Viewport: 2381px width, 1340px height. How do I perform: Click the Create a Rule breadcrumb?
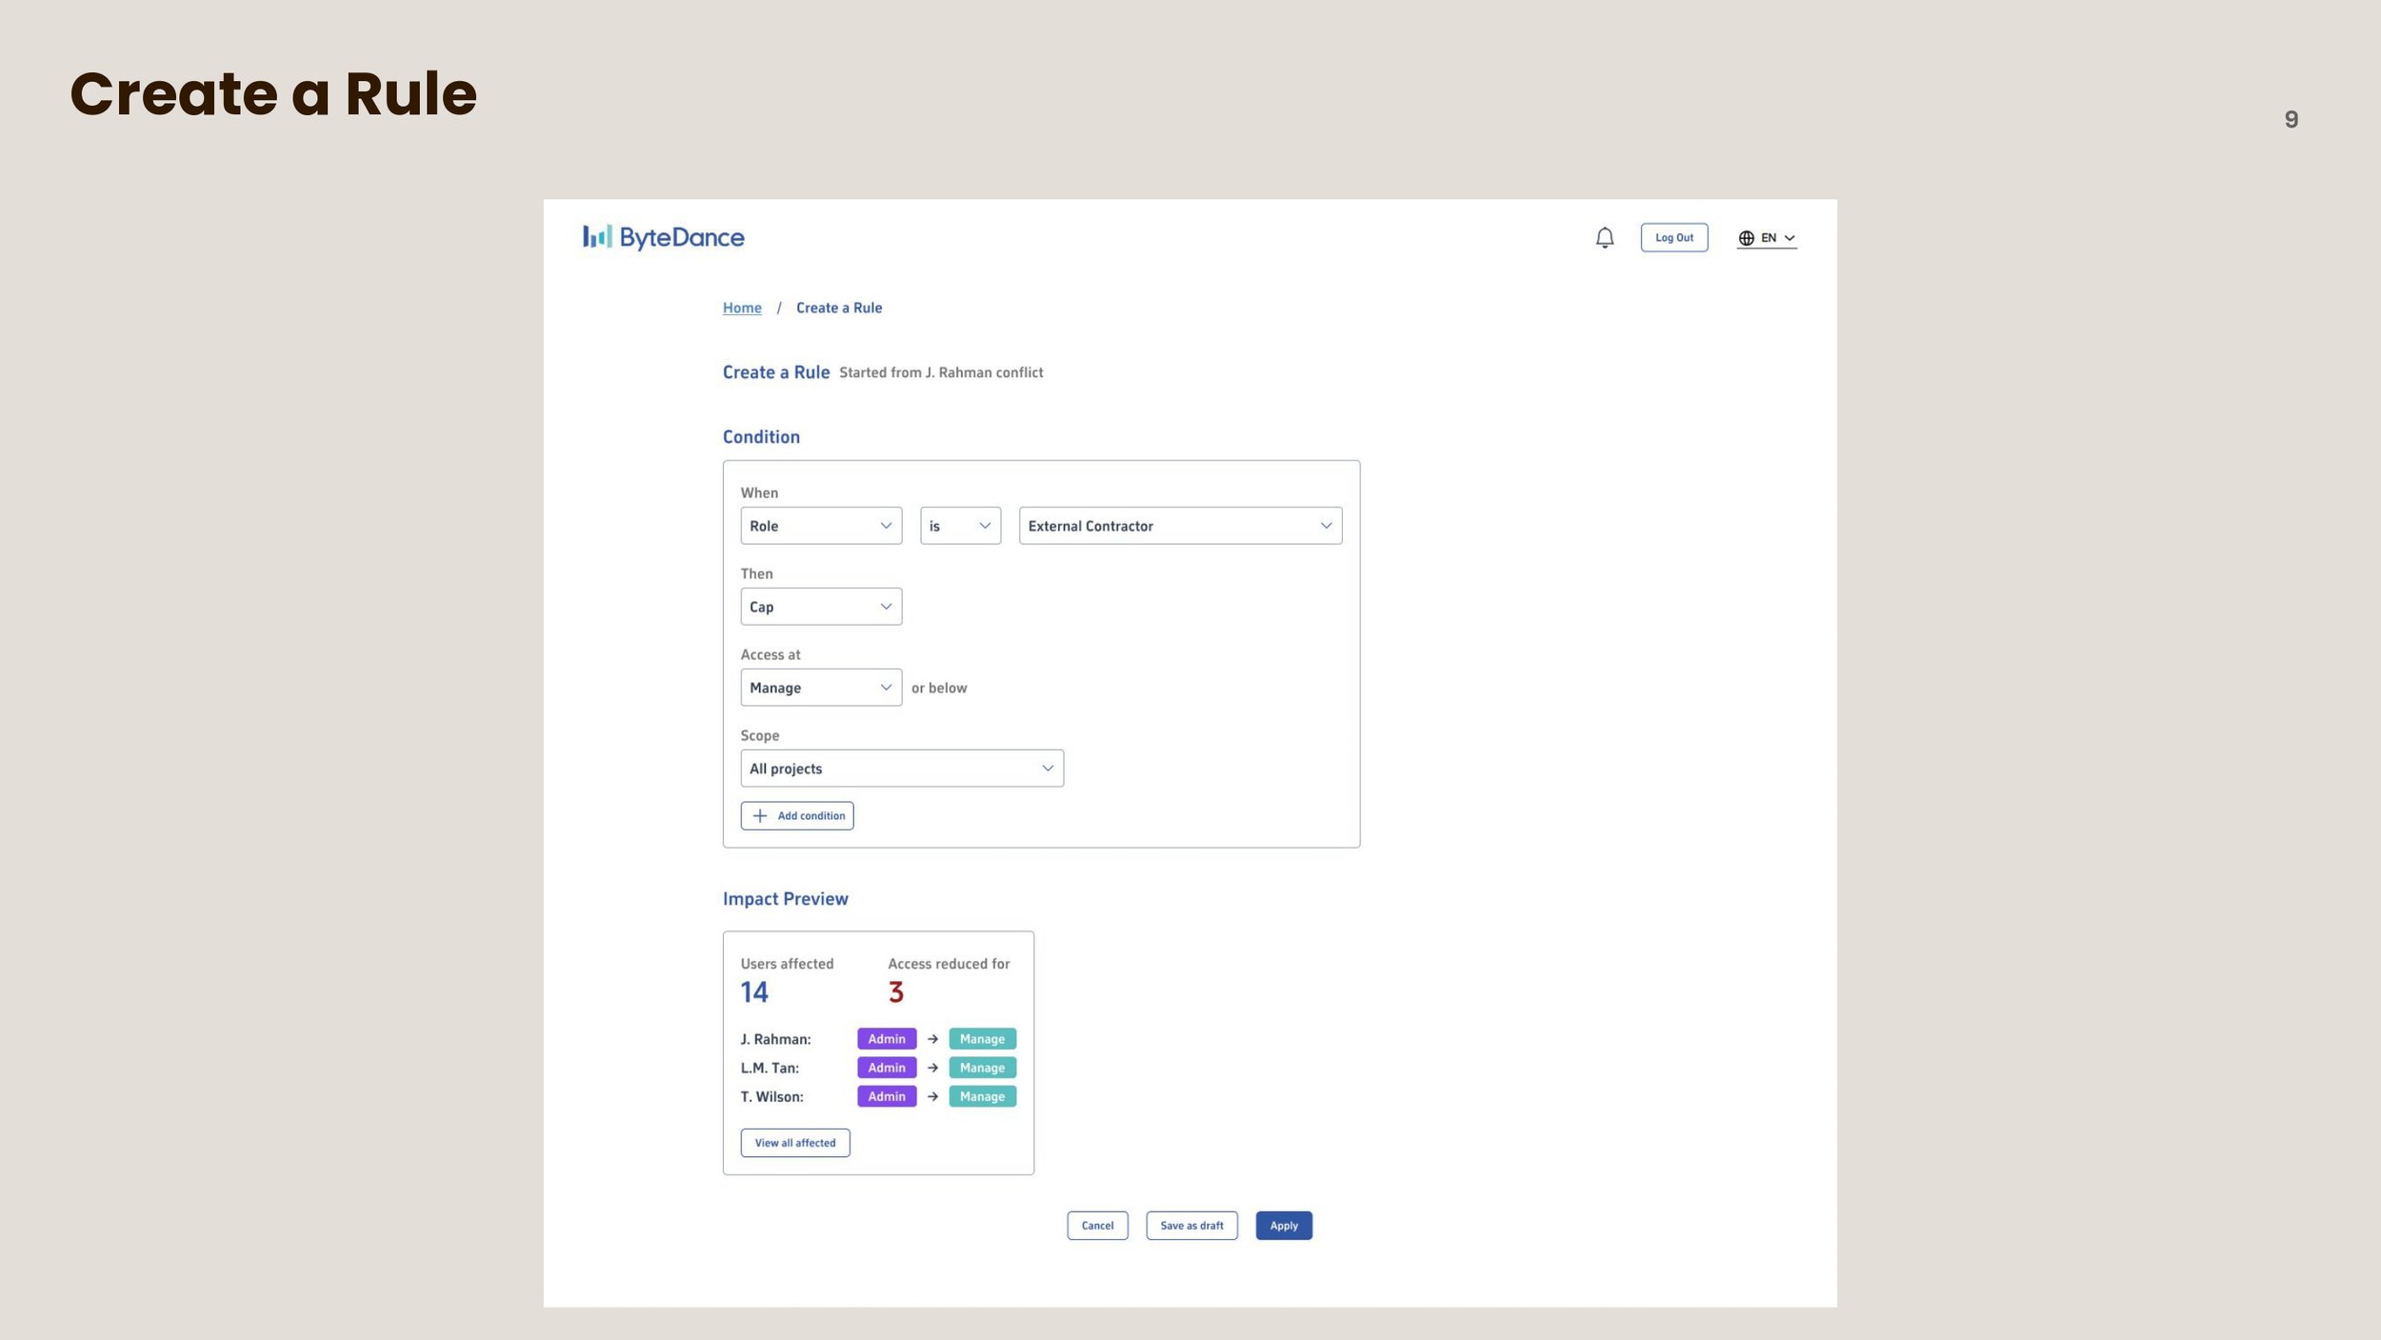tap(839, 308)
